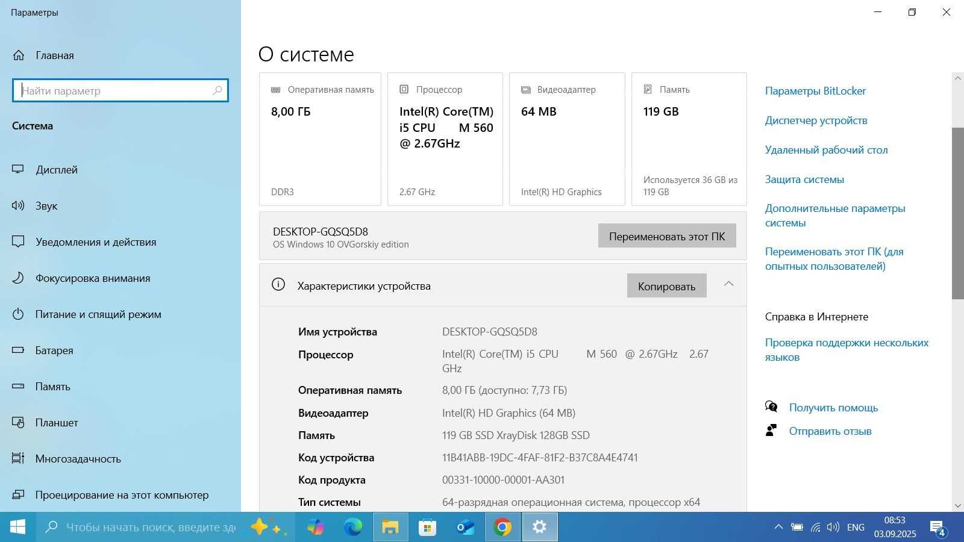The width and height of the screenshot is (964, 542).
Task: Open Удаленный рабочий стол link
Action: pos(827,150)
